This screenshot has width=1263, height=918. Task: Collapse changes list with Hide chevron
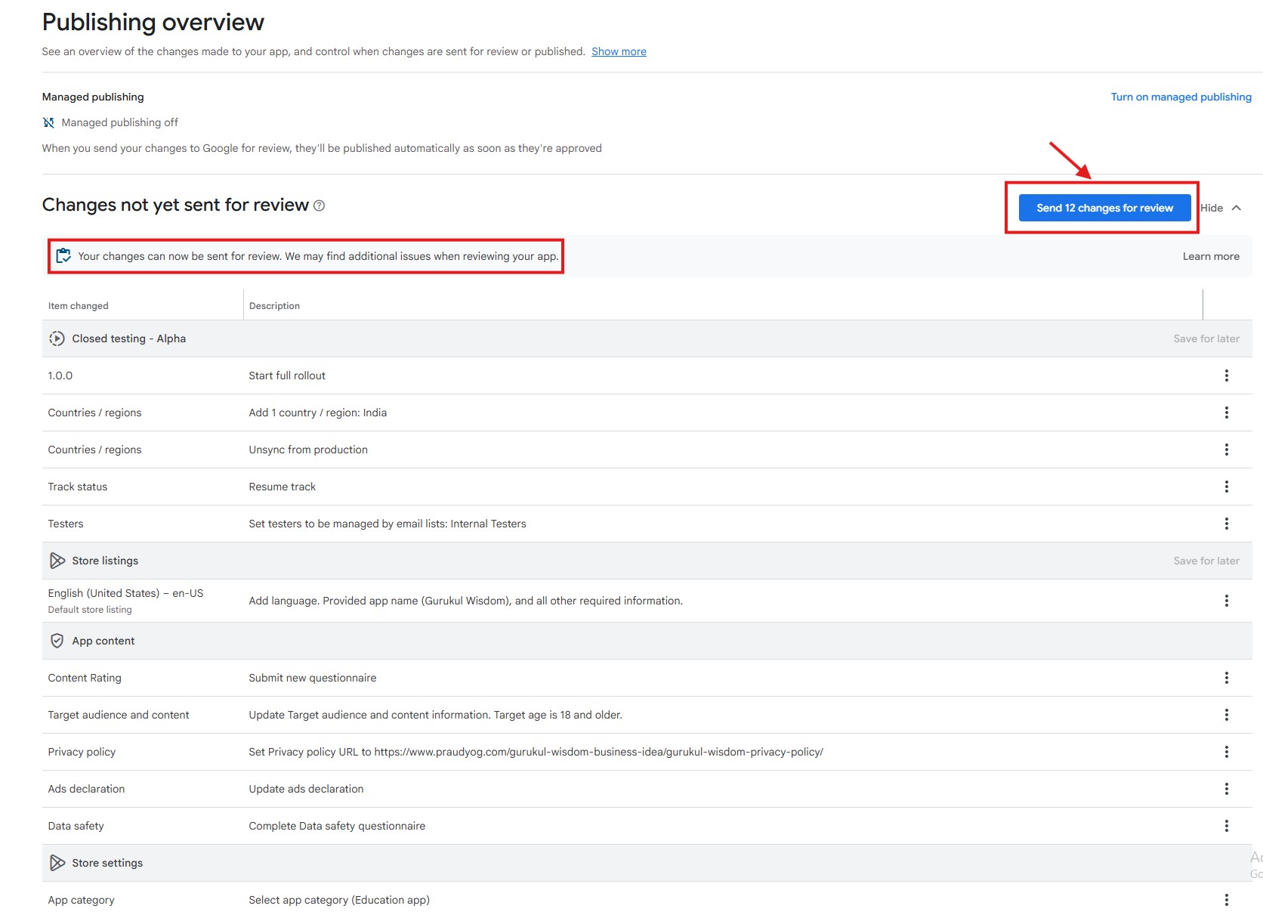pos(1221,208)
